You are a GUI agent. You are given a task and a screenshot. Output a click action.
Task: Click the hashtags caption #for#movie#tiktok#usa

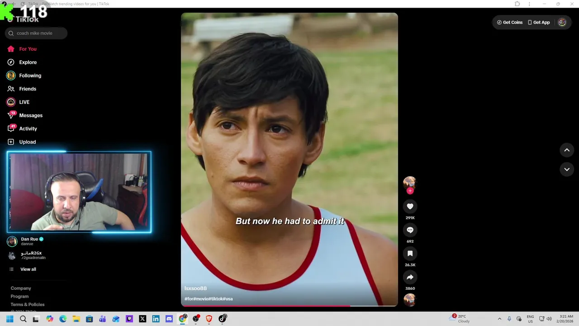(x=209, y=299)
